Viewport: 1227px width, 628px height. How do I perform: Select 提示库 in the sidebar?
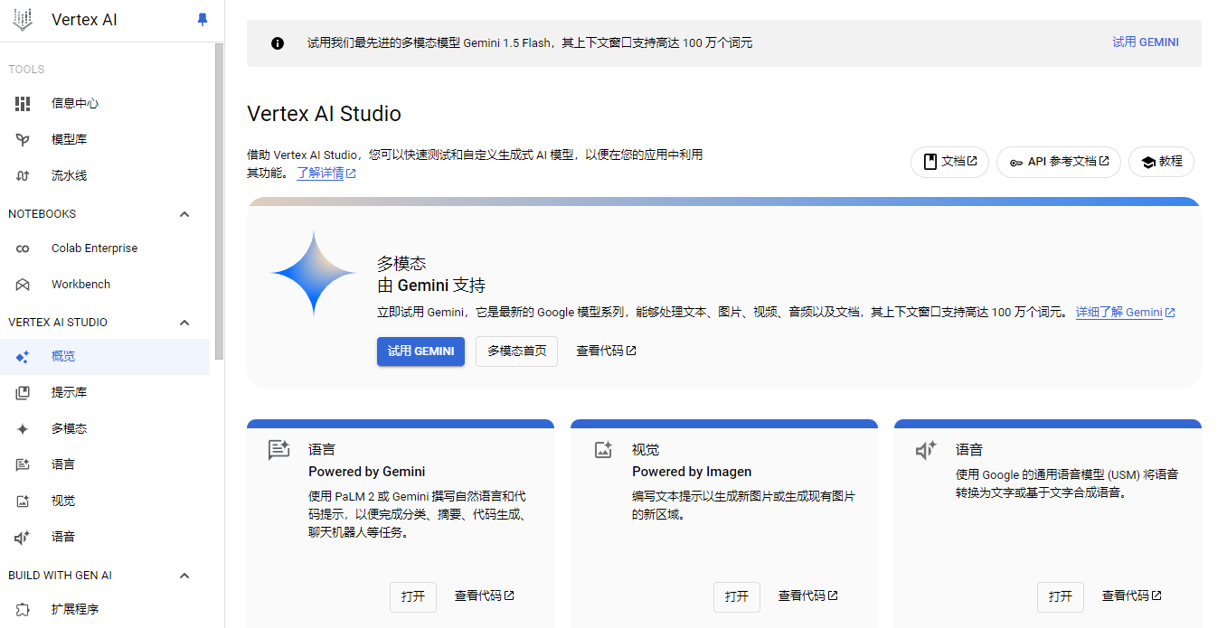105,393
